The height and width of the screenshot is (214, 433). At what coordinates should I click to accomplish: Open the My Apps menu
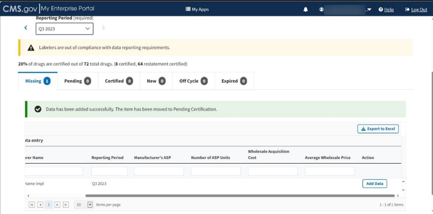pos(197,10)
